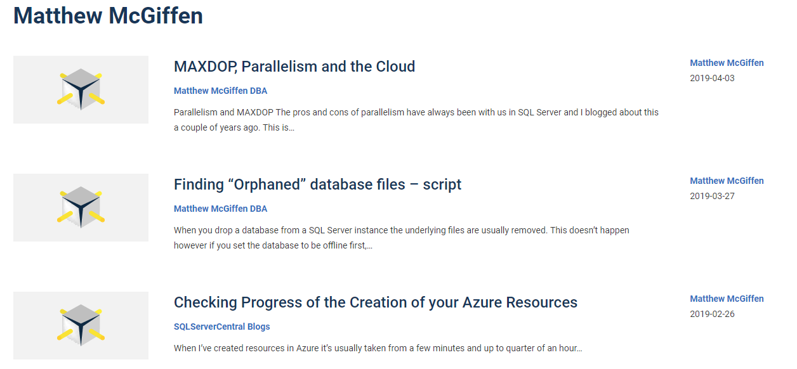Click author Matthew McGiffen above the 2019-03-27 date
Screen dimensions: 797x369
[x=727, y=181]
